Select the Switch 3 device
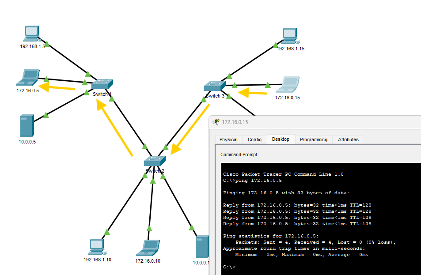421x275 pixels. tap(215, 86)
